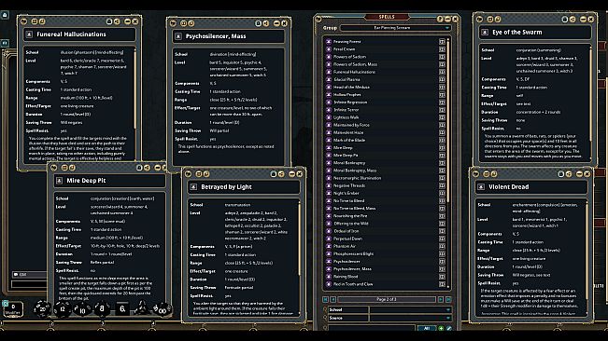Click lock icon on Mire Deep Pit header
The height and width of the screenshot is (341, 608).
click(139, 168)
